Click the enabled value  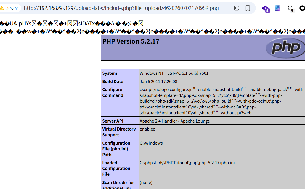pyautogui.click(x=147, y=129)
